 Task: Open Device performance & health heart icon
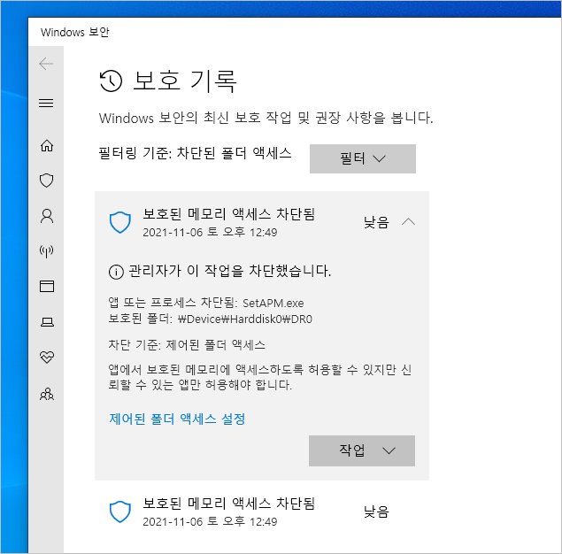(47, 357)
